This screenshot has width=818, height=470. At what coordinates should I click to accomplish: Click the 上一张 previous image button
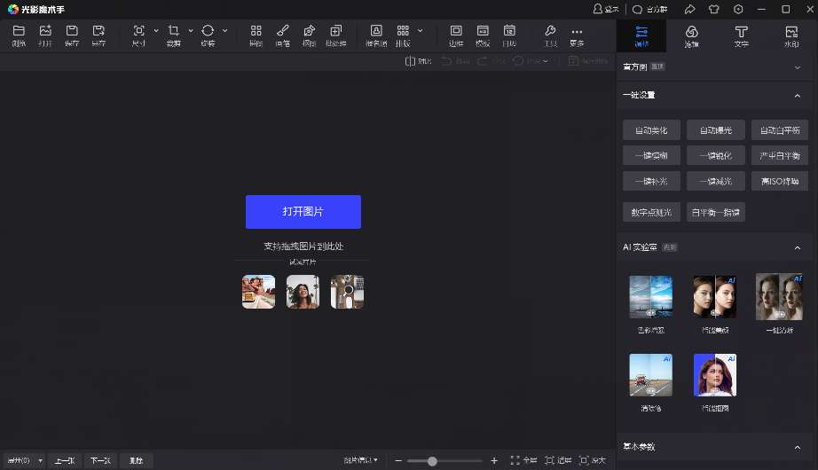coord(65,460)
